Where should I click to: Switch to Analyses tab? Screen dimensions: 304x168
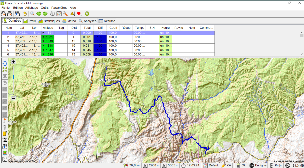[x=87, y=21]
